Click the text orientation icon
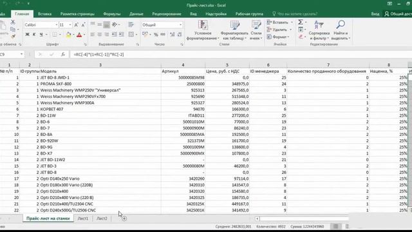 115,24
